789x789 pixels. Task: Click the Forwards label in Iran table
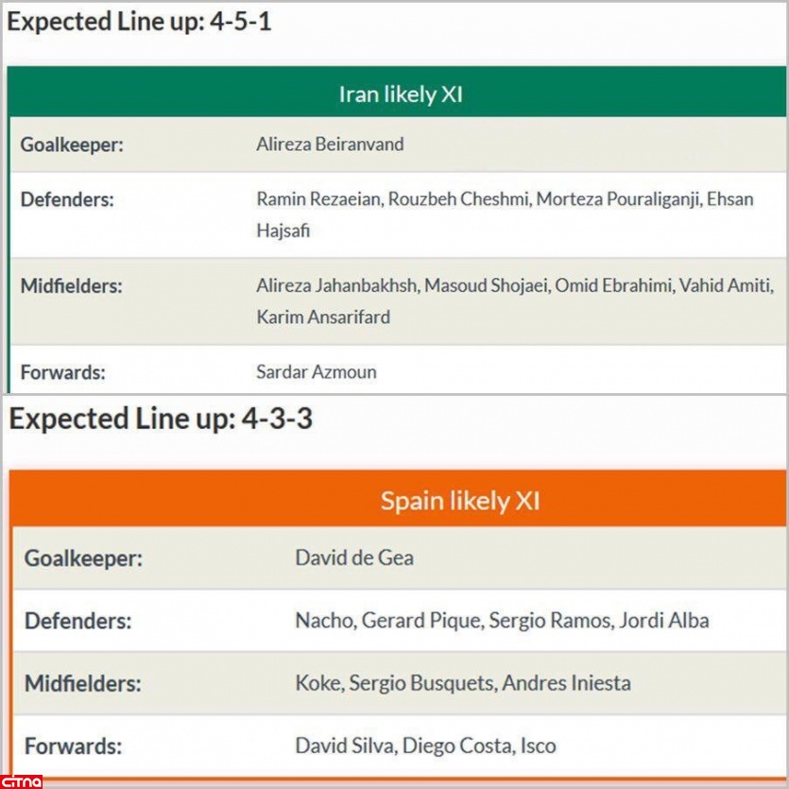click(62, 372)
